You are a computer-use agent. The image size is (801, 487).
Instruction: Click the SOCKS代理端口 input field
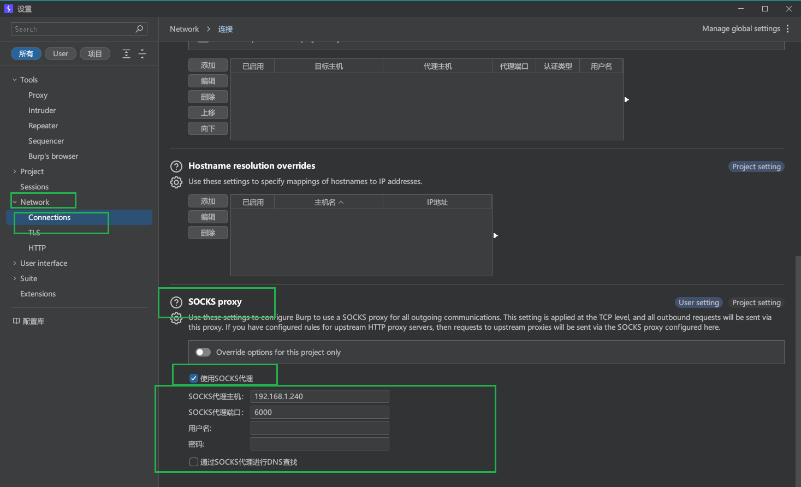pos(320,412)
